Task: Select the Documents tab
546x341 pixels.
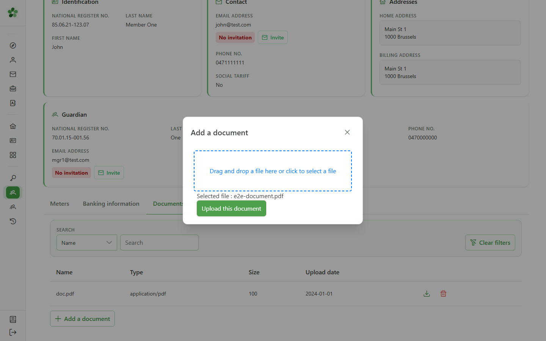Action: [x=168, y=204]
